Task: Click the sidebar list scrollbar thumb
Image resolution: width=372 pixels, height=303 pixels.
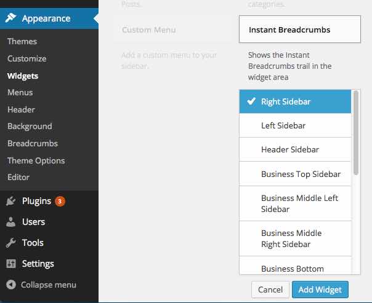Action: point(355,133)
